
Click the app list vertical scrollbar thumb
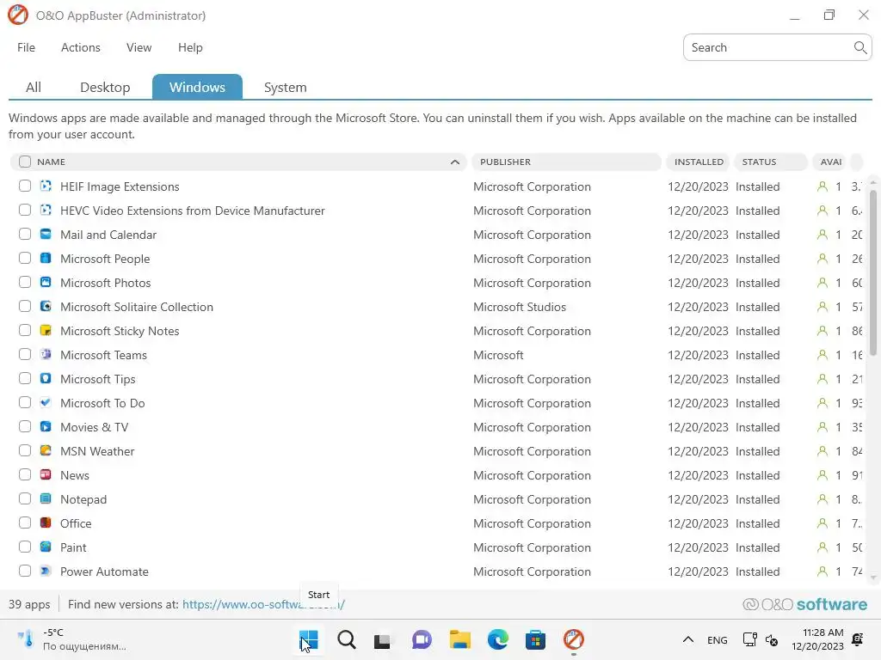(x=872, y=272)
